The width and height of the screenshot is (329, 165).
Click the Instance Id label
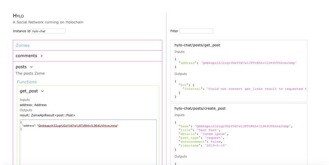tap(22, 31)
